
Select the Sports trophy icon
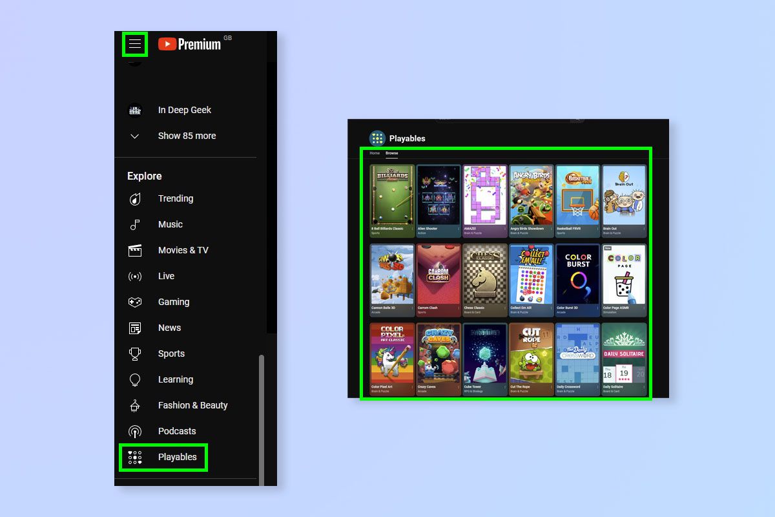pyautogui.click(x=134, y=353)
